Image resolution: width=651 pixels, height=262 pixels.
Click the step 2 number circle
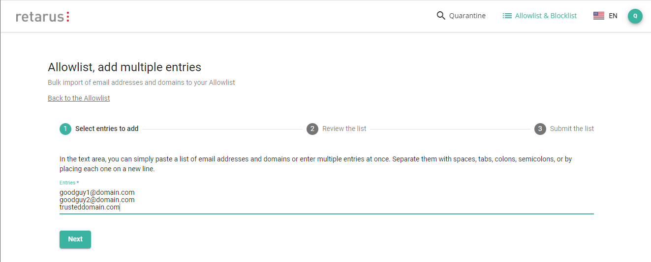[x=312, y=129]
